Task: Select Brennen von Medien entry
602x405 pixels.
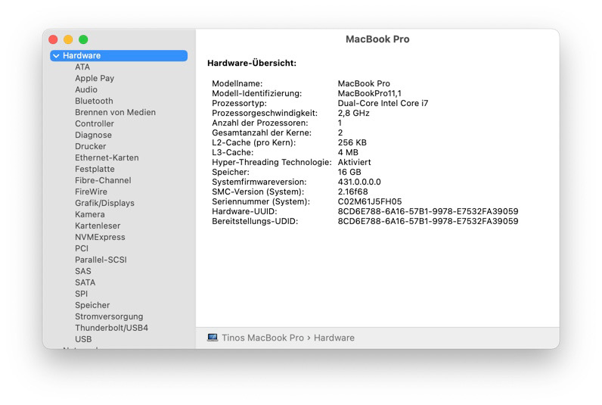Action: (115, 112)
